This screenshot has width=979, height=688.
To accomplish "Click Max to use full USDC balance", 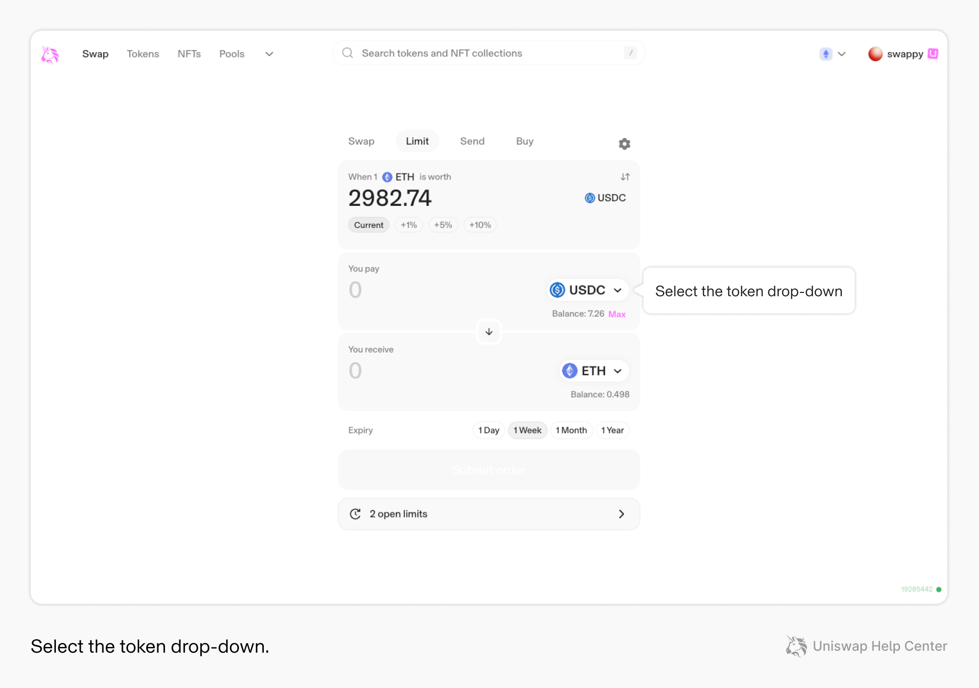I will coord(617,314).
